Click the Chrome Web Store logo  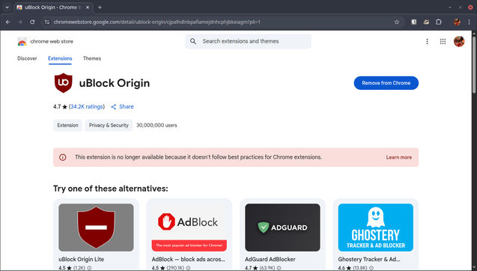tap(22, 41)
